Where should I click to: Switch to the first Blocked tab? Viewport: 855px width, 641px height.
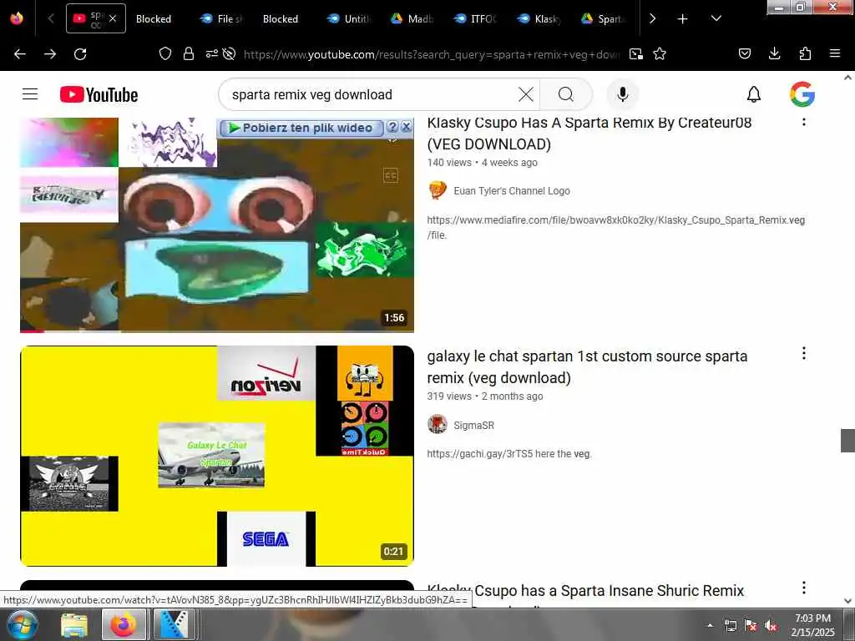[x=154, y=18]
